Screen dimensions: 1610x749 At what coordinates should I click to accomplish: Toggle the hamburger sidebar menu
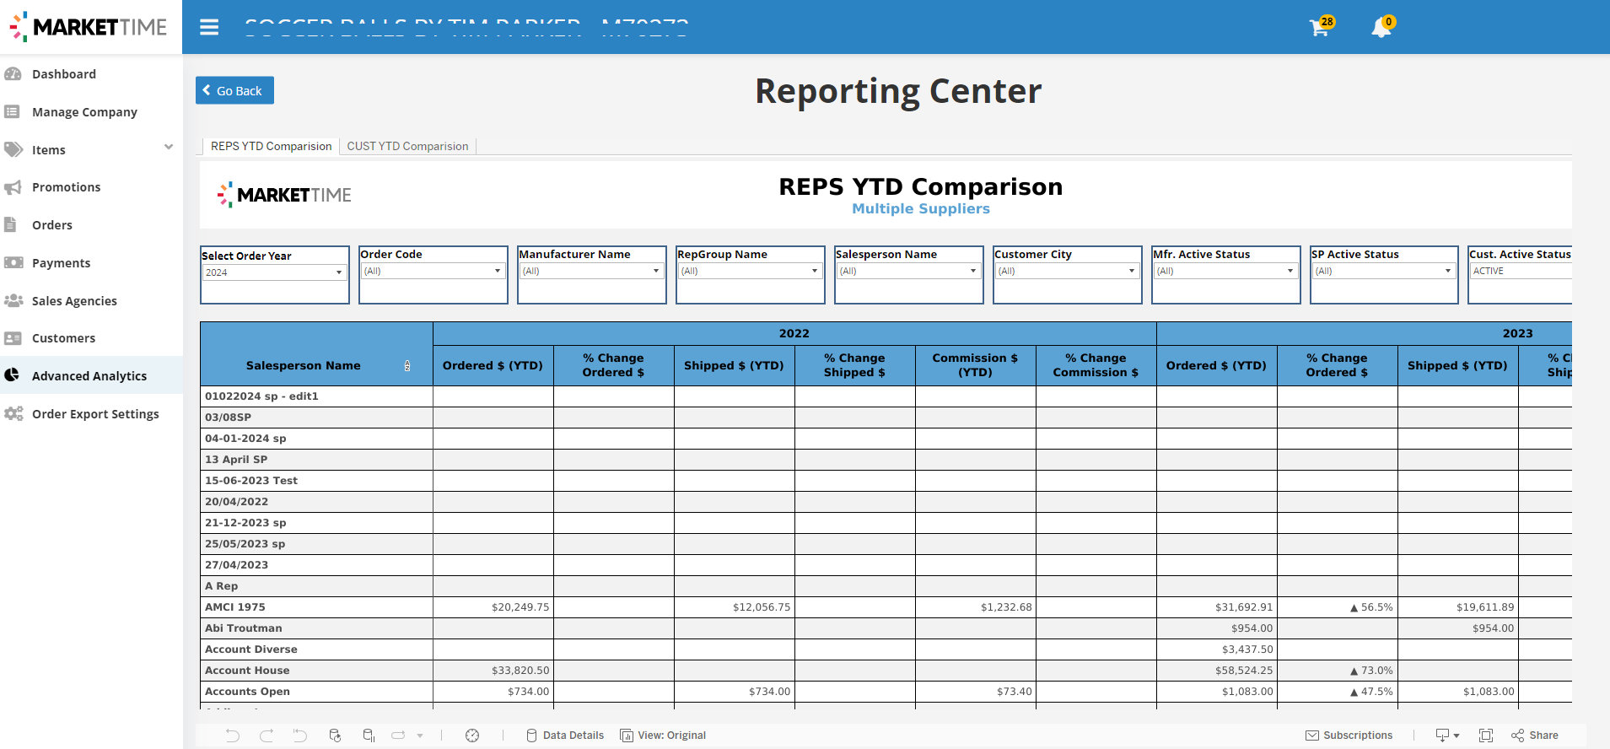(x=209, y=27)
